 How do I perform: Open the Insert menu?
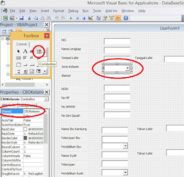pos(45,11)
